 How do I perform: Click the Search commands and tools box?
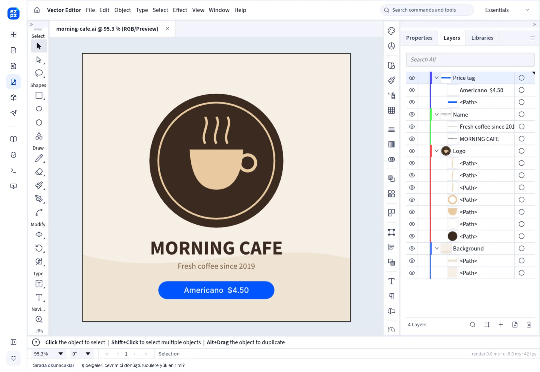427,10
